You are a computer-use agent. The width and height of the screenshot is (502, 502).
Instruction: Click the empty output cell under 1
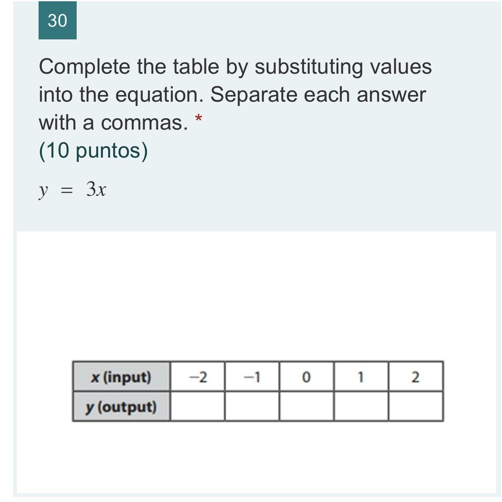[361, 407]
